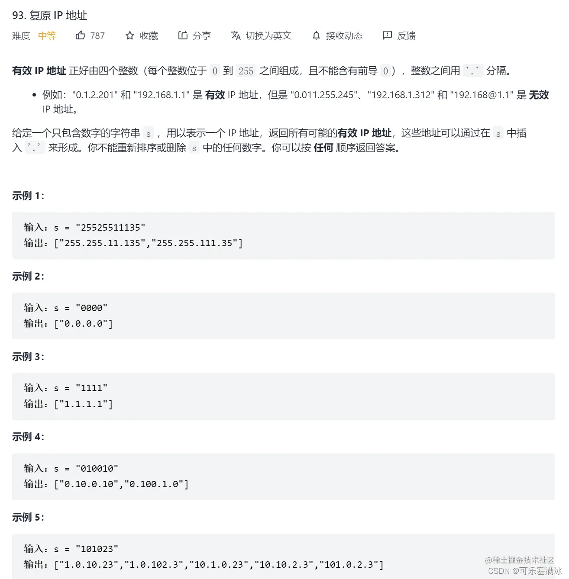Click the bell icon for 接收动态
This screenshot has height=579, width=569.
(x=317, y=35)
